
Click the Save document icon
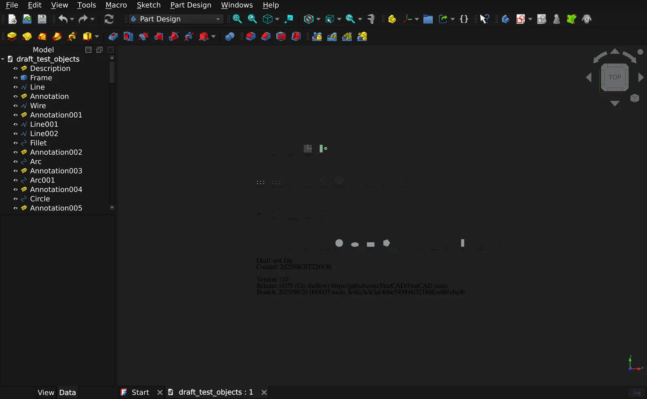point(42,19)
